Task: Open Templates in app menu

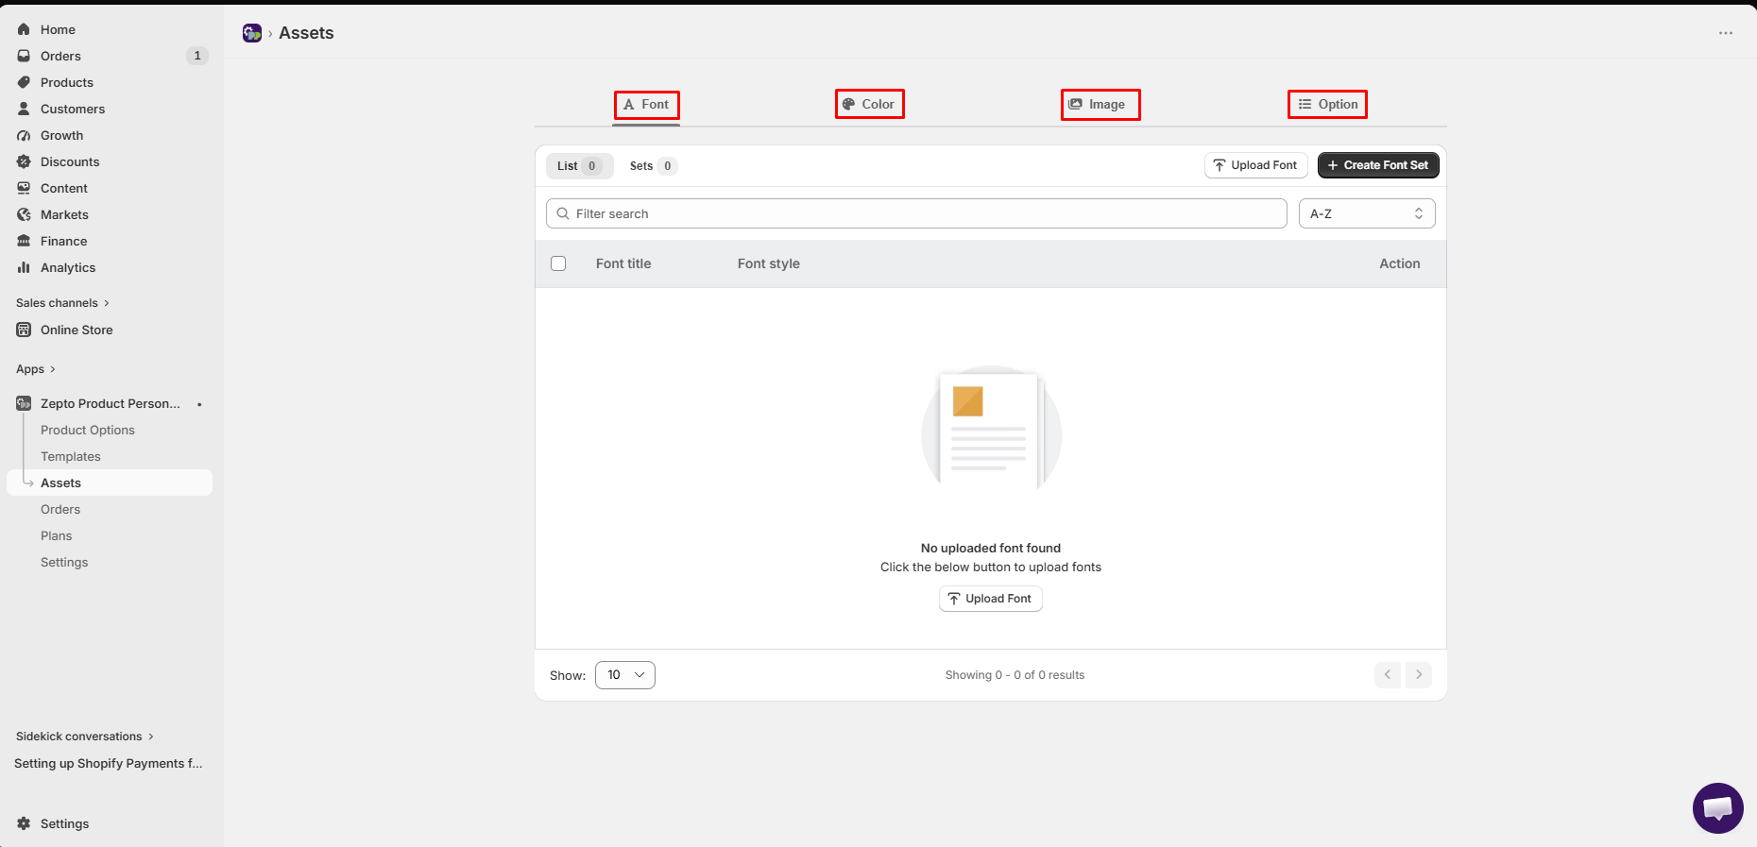Action: coord(71,456)
